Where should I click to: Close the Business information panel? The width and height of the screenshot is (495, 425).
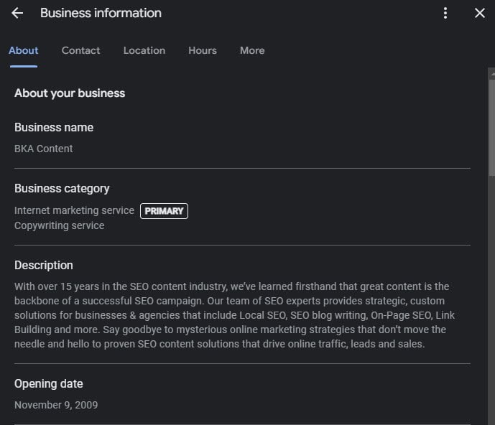coord(480,13)
